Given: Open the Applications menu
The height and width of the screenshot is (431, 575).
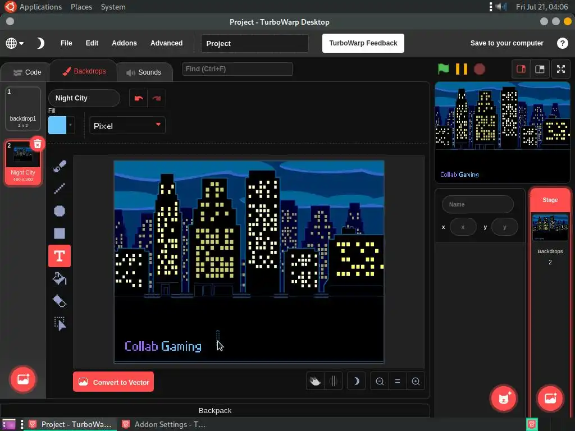Looking at the screenshot, I should [40, 7].
